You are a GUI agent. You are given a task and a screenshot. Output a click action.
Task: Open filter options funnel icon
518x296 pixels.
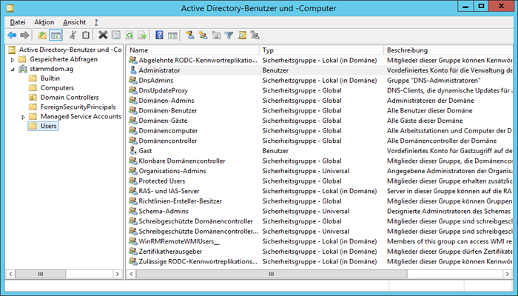pos(229,35)
